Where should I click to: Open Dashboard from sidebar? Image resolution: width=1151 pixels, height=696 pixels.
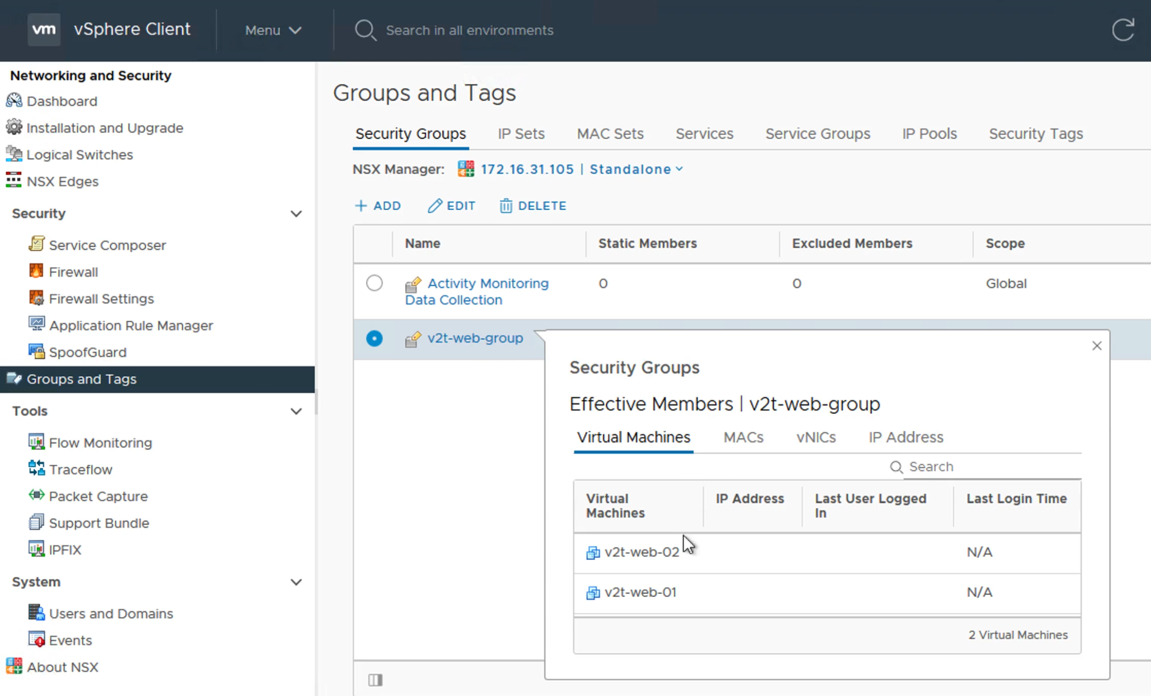[62, 101]
